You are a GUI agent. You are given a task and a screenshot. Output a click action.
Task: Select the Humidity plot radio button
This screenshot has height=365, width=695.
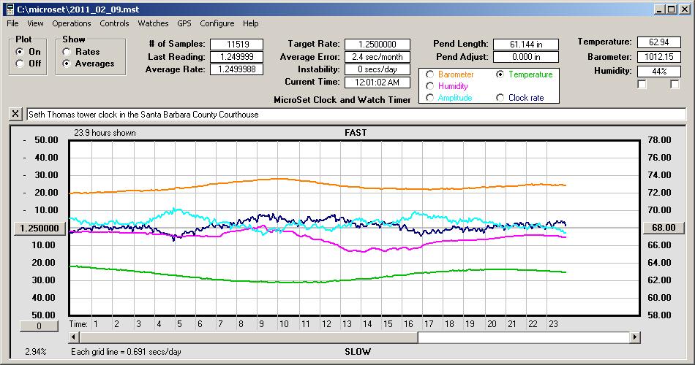tap(429, 86)
